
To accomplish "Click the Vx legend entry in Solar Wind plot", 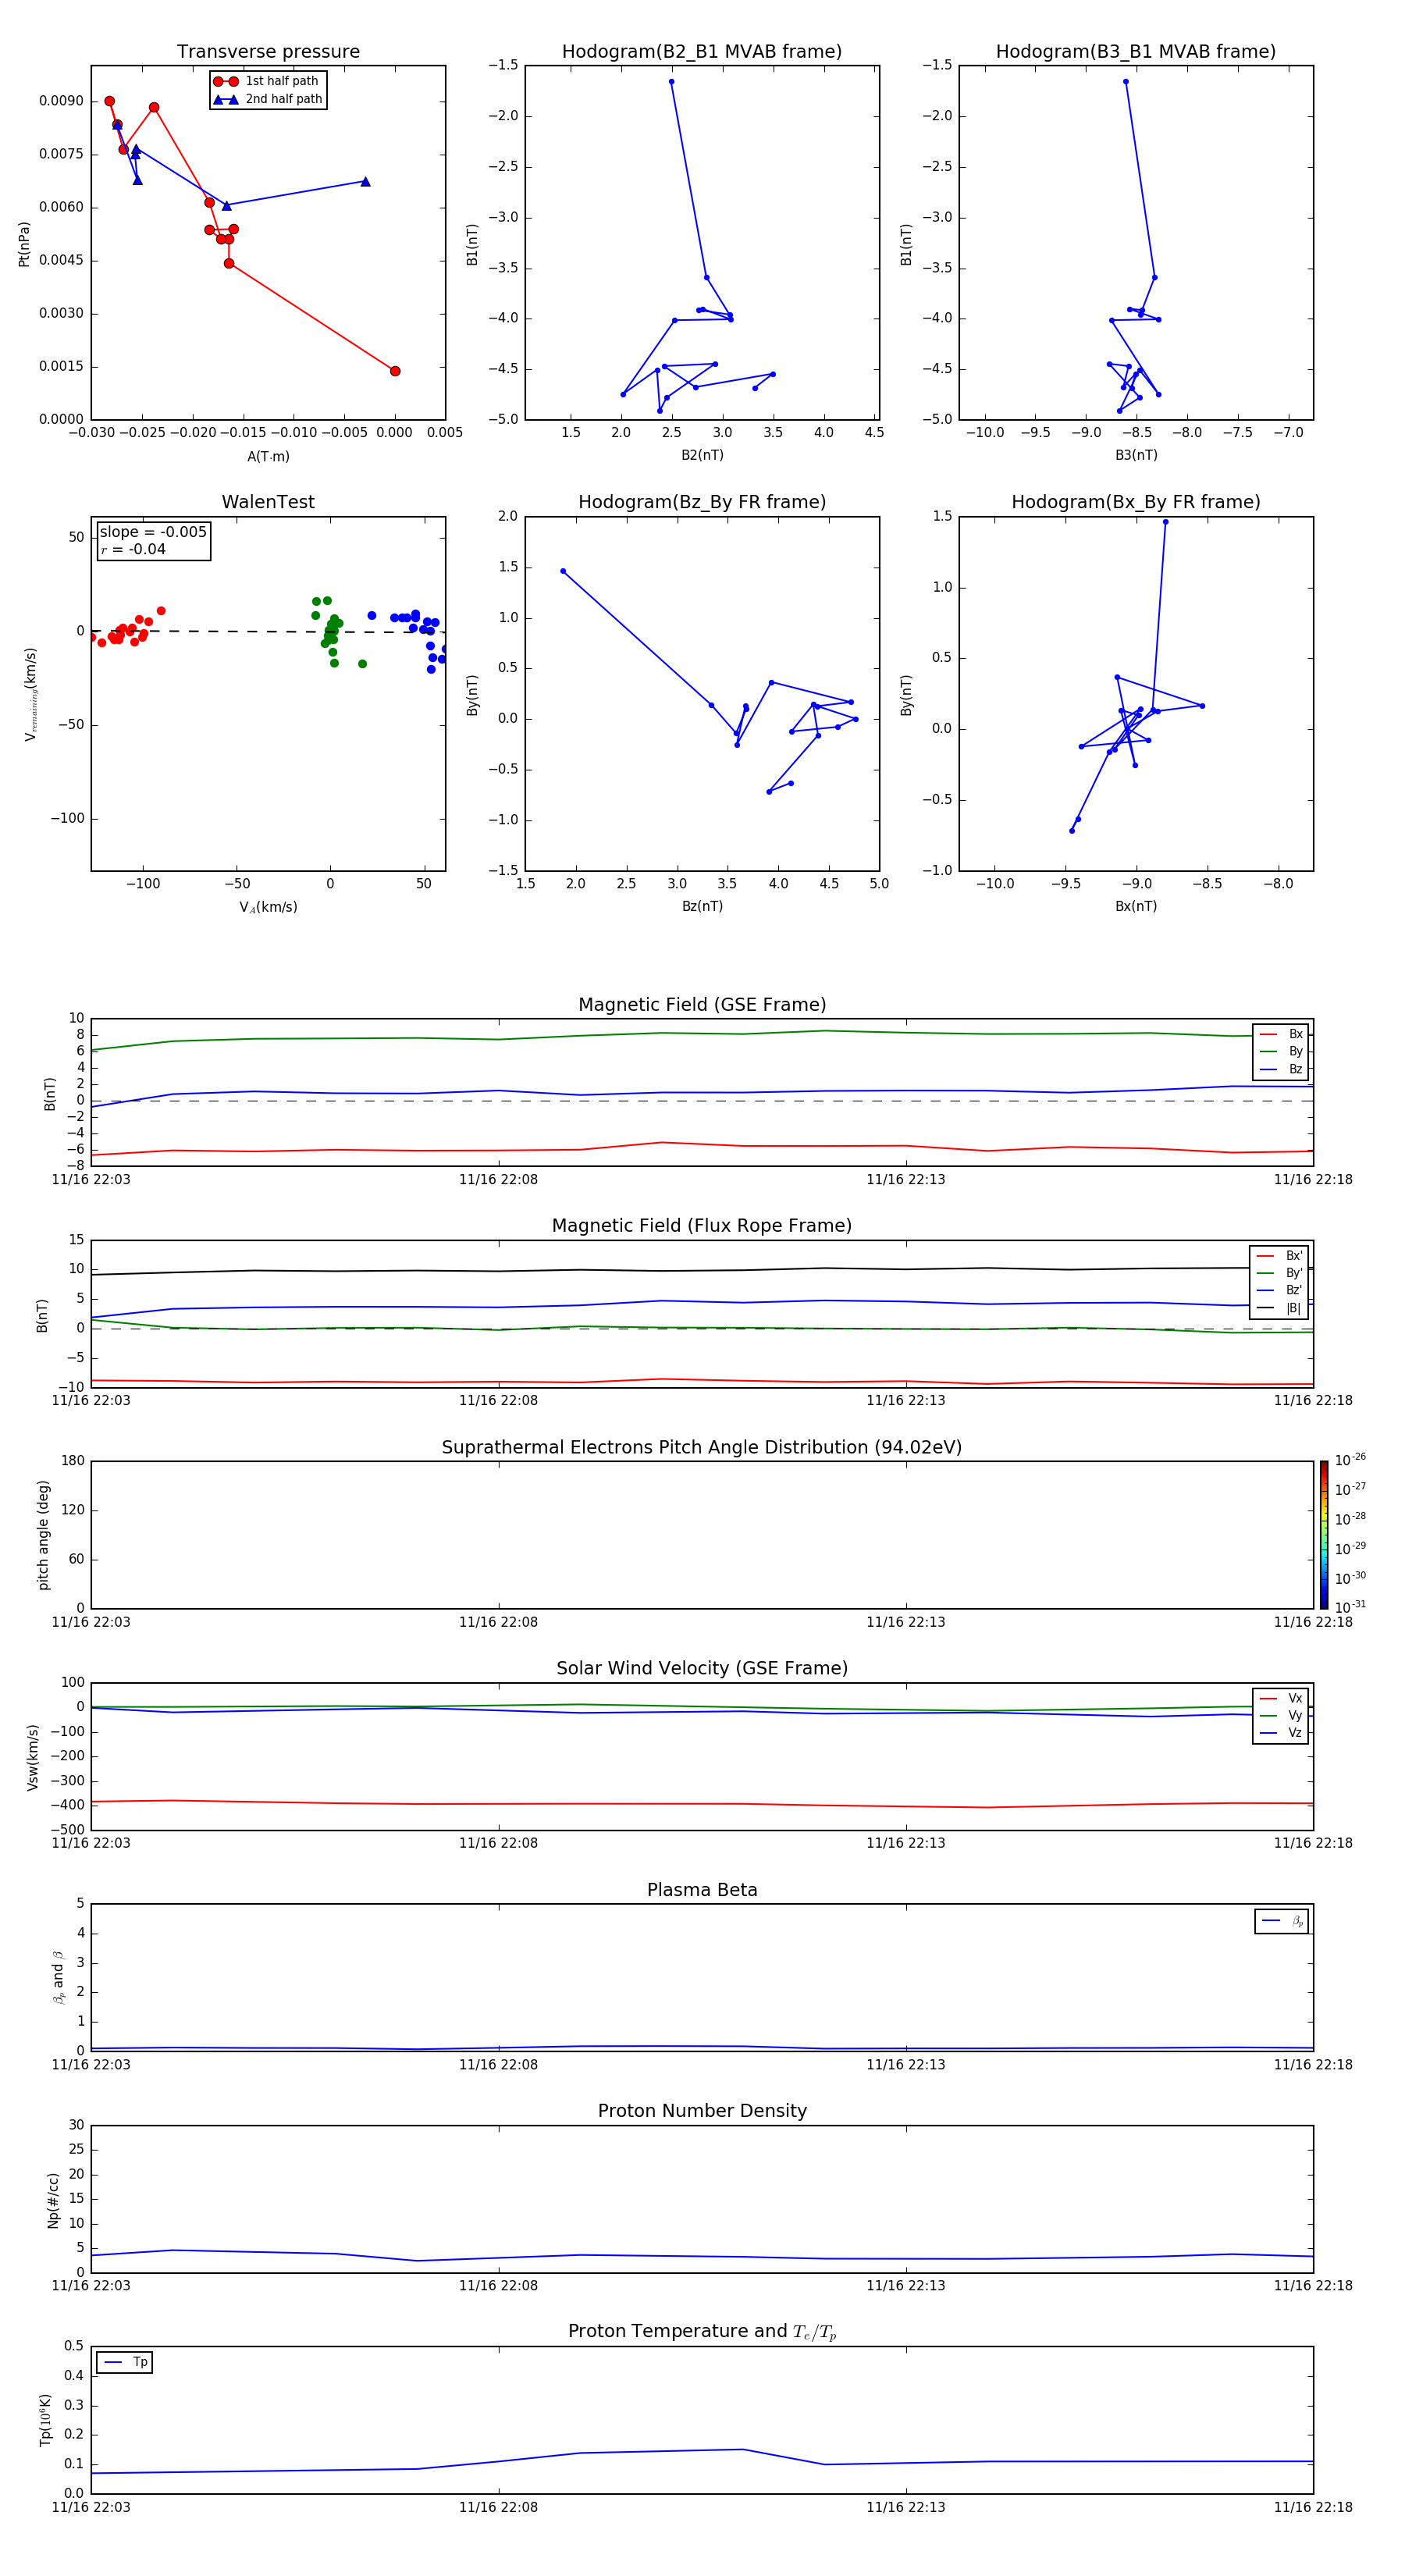I will [x=1281, y=1698].
